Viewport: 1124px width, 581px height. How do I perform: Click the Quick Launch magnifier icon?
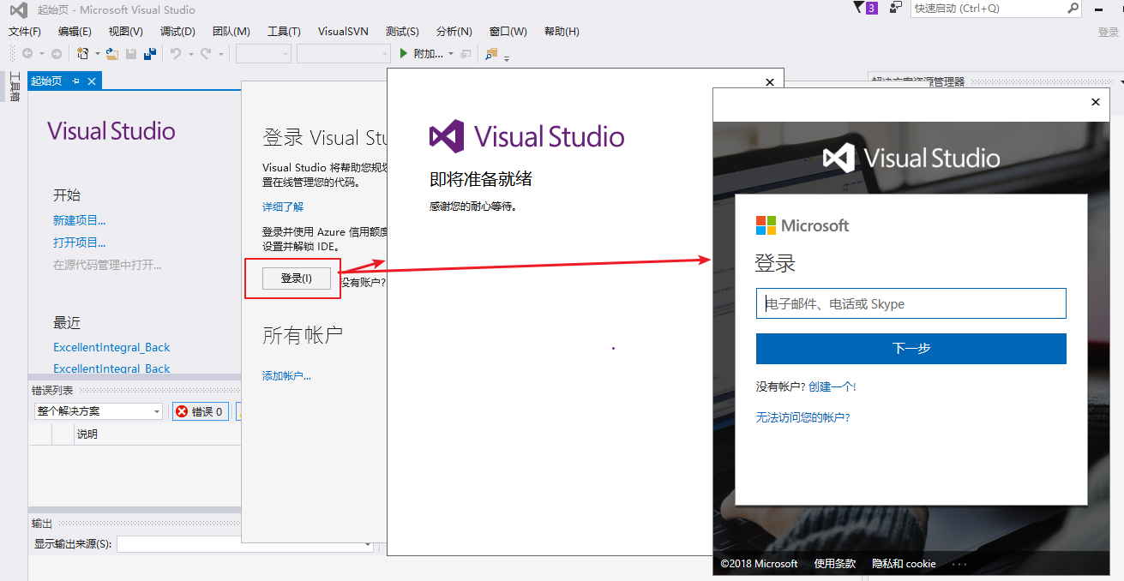click(x=1073, y=8)
